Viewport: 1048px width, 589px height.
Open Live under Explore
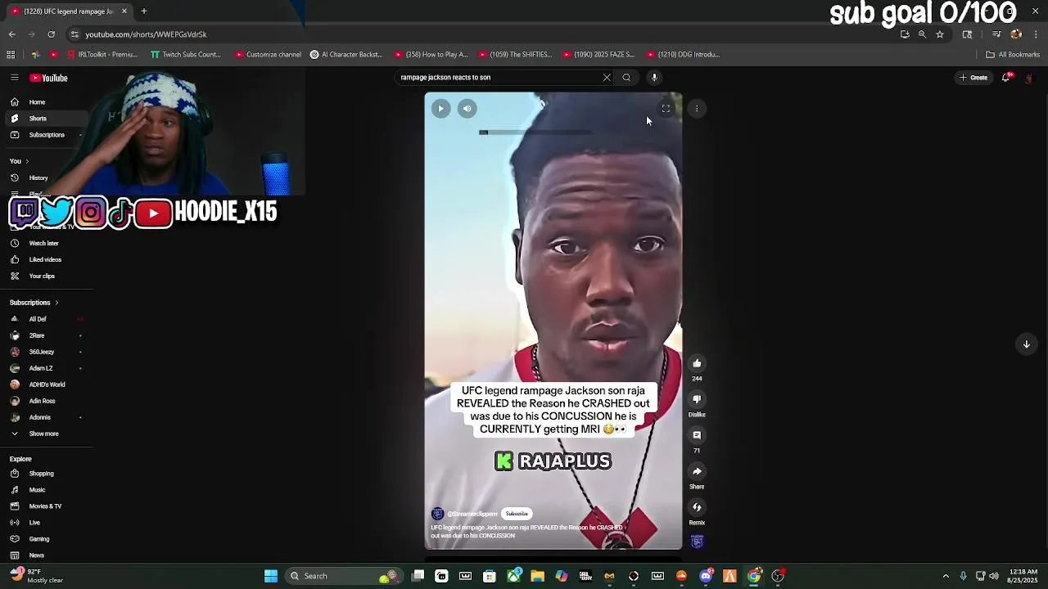coord(45,523)
